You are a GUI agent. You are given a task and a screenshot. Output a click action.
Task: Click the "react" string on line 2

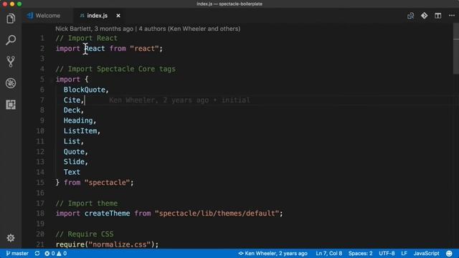tap(144, 49)
